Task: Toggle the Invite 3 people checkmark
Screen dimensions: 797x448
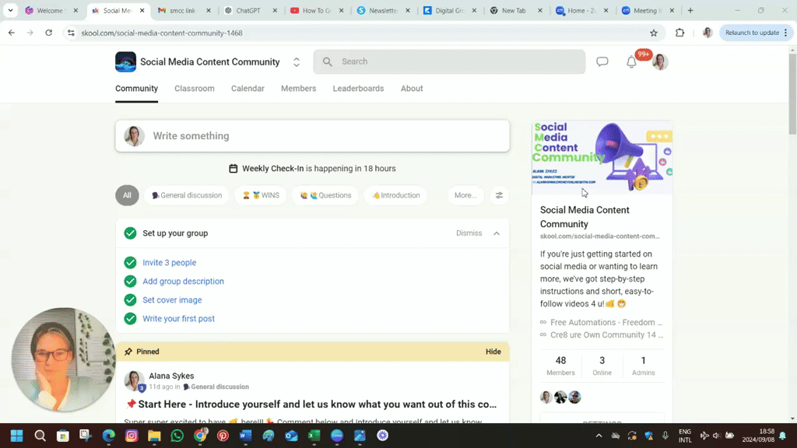Action: pos(130,263)
